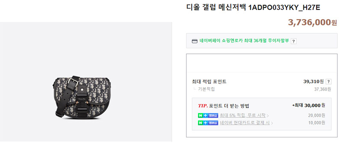Click the 포인트 더 받는 방법 heading

[x=229, y=106]
